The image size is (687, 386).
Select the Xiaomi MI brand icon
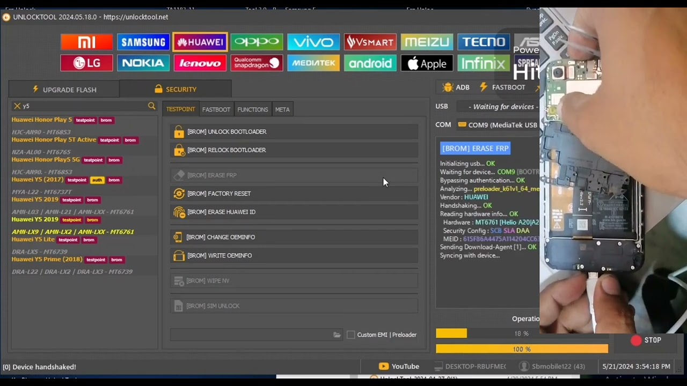pos(86,42)
